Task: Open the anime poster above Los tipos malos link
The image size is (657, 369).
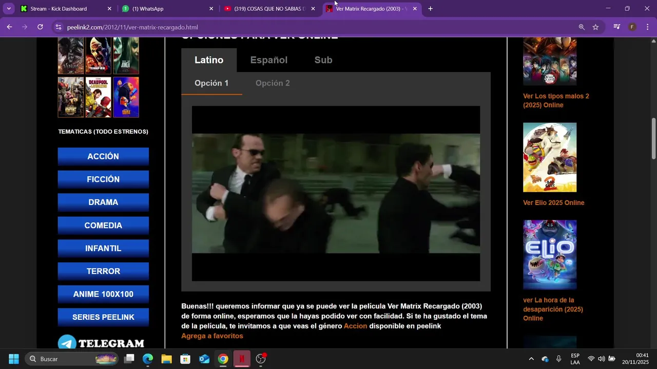Action: pos(550,61)
